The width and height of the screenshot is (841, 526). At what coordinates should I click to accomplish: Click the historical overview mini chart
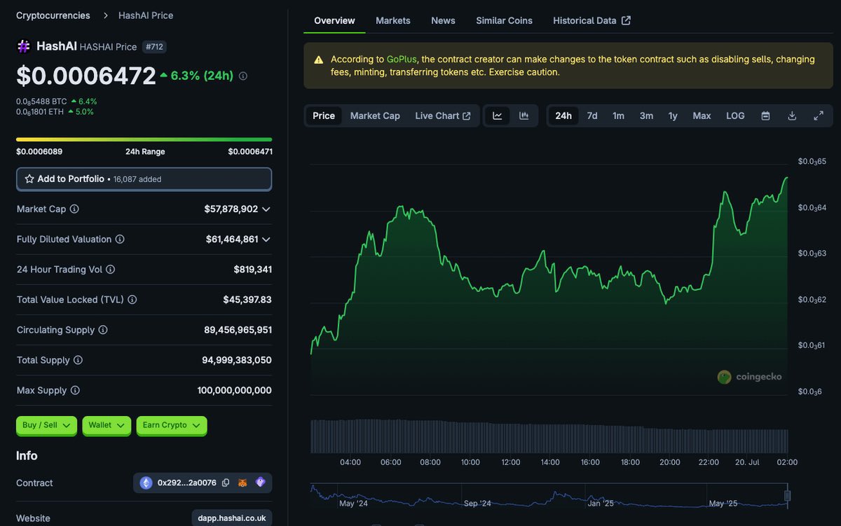549,495
